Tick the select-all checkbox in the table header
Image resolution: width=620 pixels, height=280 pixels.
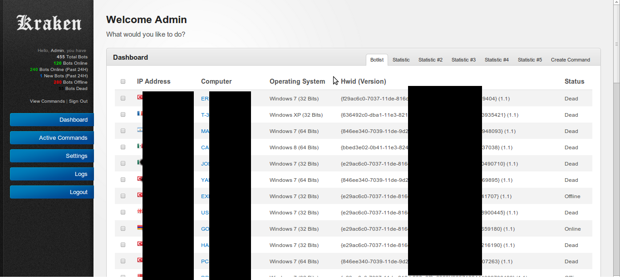coord(123,82)
